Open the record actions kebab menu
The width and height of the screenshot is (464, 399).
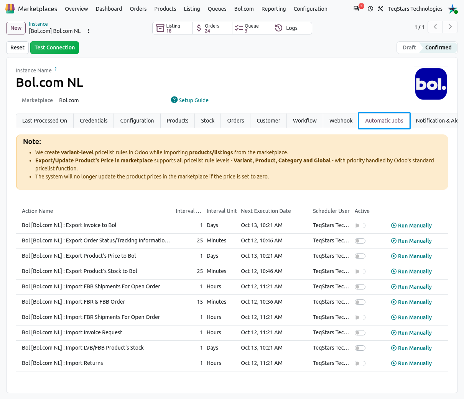(89, 31)
